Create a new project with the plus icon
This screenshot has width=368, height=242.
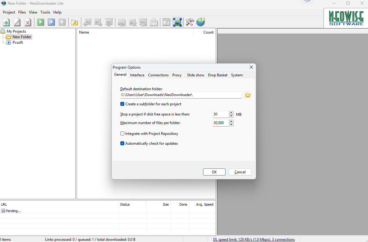pos(6,22)
